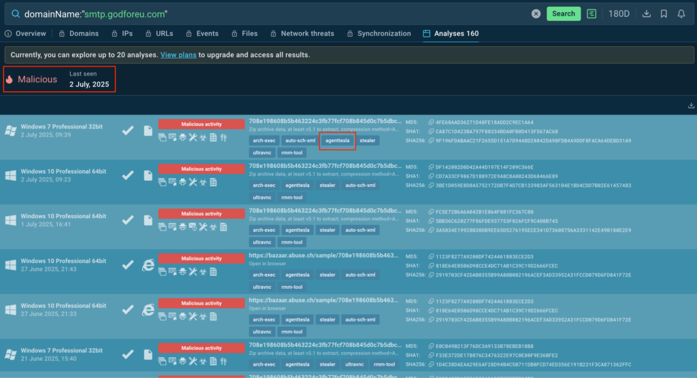This screenshot has width=697, height=378.
Task: Switch to the Network threats tab
Action: click(303, 33)
